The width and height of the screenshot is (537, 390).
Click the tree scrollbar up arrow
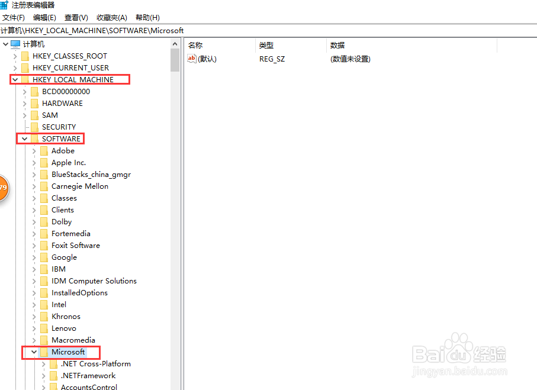[175, 44]
